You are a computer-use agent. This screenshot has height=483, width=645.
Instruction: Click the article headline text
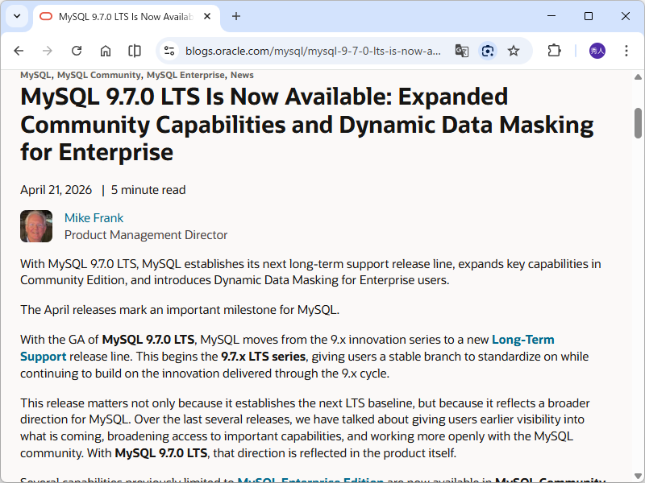[307, 125]
